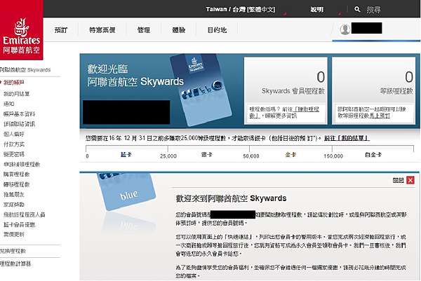Screen dimensions: 421x281
Task: Open the 目的地 menu
Action: pos(217,29)
